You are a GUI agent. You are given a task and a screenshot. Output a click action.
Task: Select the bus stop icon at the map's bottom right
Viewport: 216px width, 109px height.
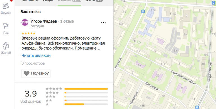point(197,107)
